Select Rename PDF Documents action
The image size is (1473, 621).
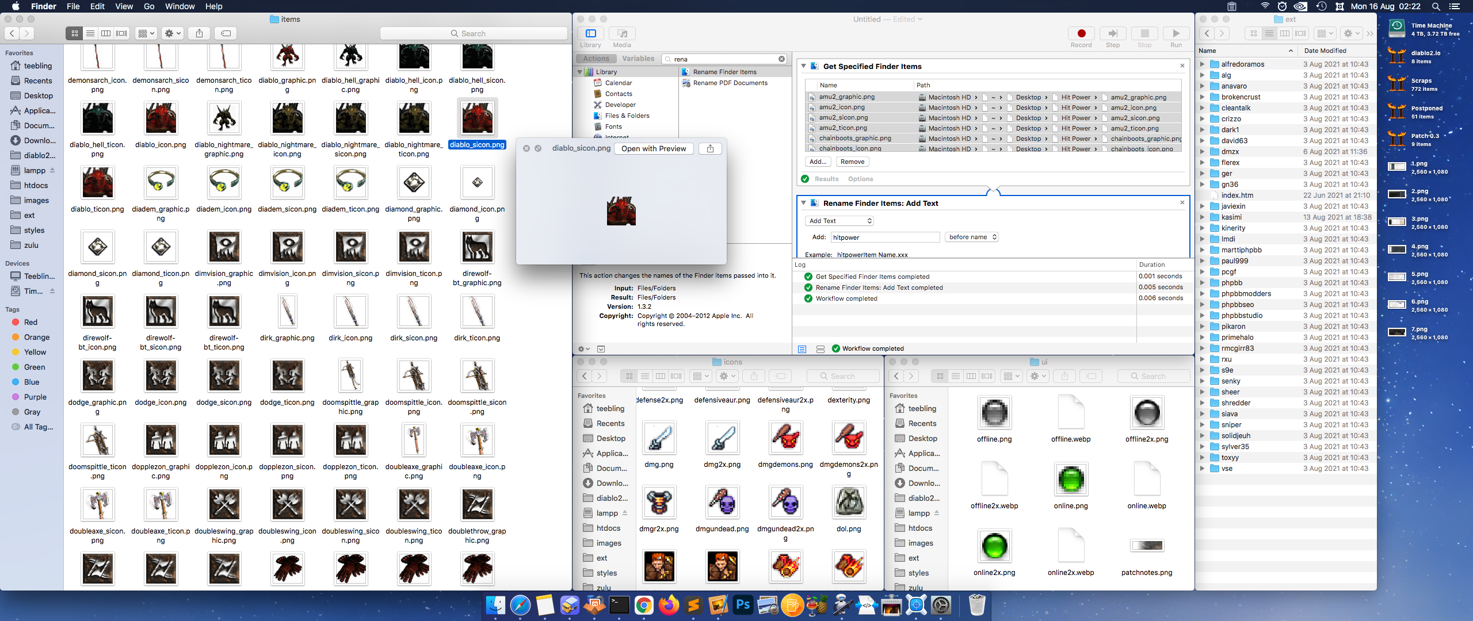coord(730,83)
